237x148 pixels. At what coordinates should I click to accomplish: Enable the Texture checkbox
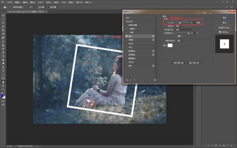(128, 32)
